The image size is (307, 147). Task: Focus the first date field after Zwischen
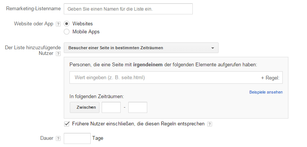[111, 107]
